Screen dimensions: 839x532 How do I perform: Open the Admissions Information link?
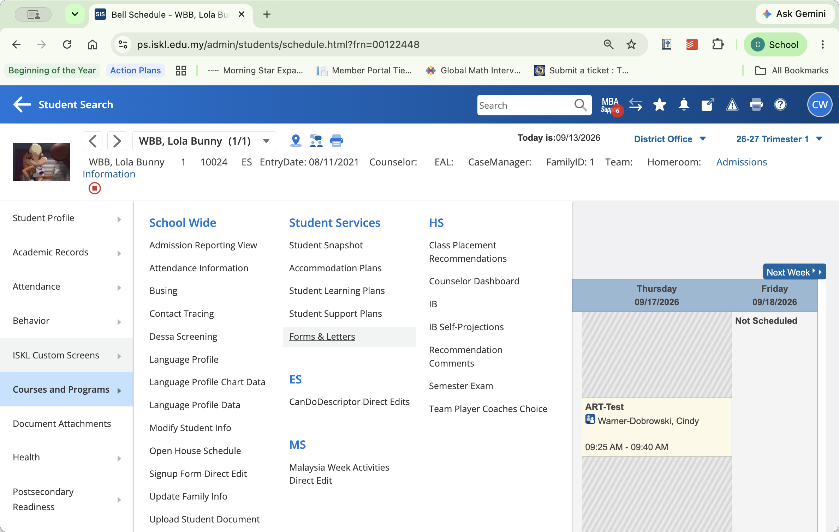[742, 162]
